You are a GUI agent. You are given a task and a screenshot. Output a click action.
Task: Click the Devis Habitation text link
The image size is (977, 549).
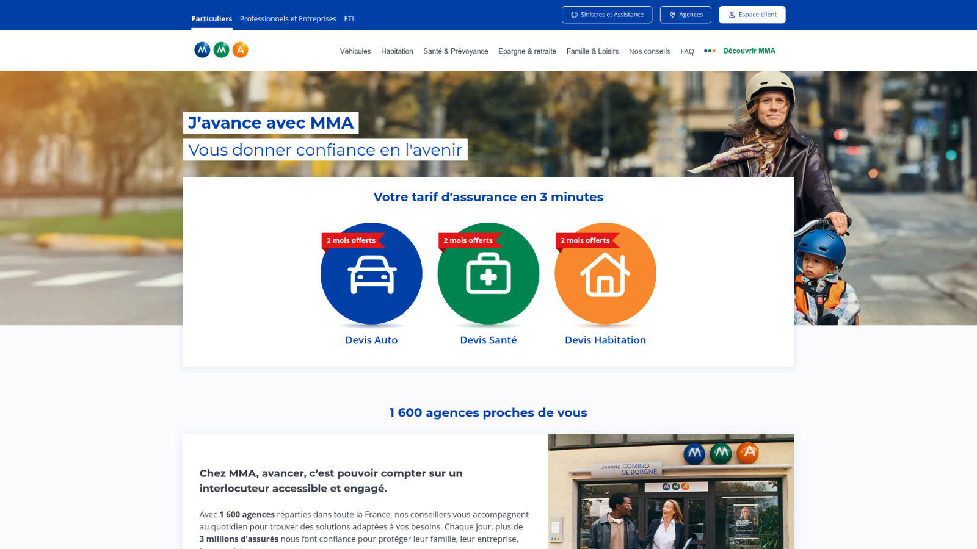(x=605, y=340)
